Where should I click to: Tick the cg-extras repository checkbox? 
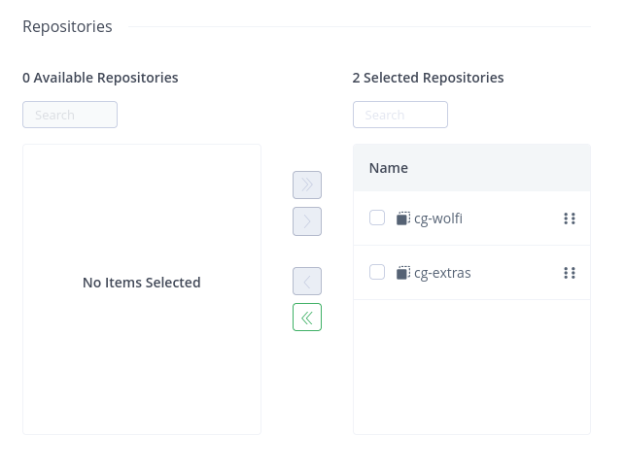(x=377, y=273)
